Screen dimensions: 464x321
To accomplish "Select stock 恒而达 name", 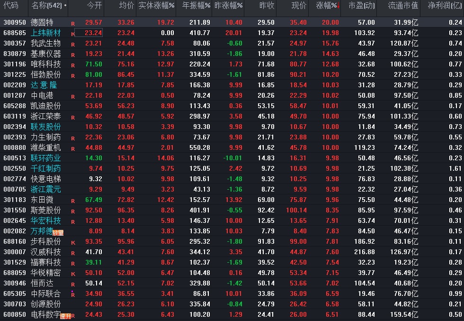I will [42, 283].
